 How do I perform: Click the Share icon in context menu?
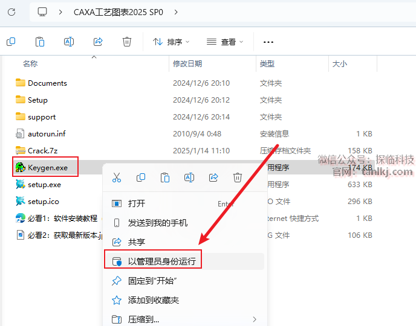[x=213, y=177]
